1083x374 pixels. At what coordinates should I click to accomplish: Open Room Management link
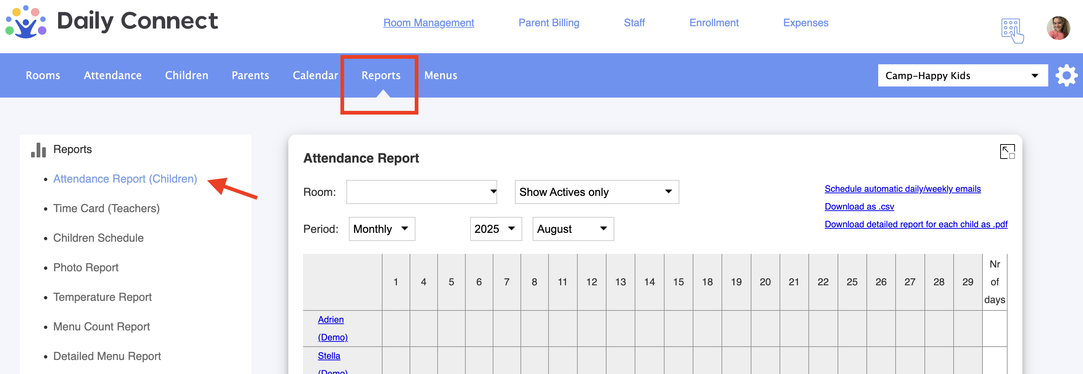pyautogui.click(x=428, y=23)
